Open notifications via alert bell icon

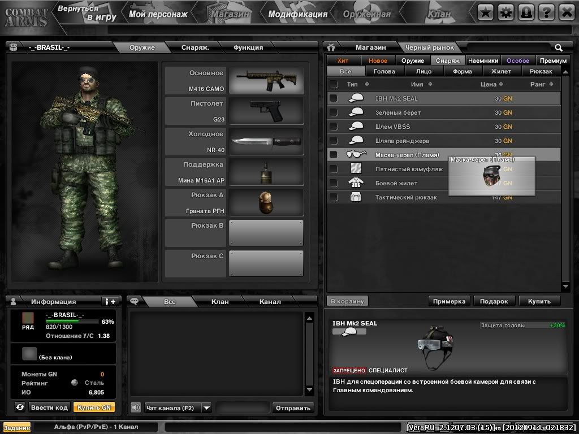pos(527,11)
